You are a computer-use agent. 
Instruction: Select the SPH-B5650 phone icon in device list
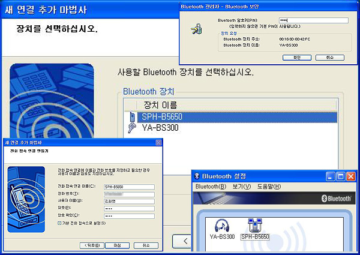132,117
